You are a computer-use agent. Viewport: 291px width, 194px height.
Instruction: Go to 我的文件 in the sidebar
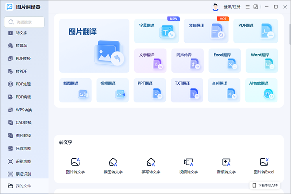coord(23,186)
